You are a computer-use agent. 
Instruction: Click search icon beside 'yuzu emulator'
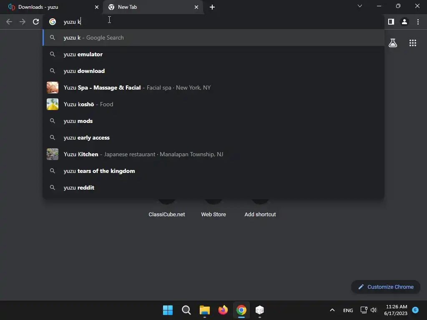click(53, 54)
